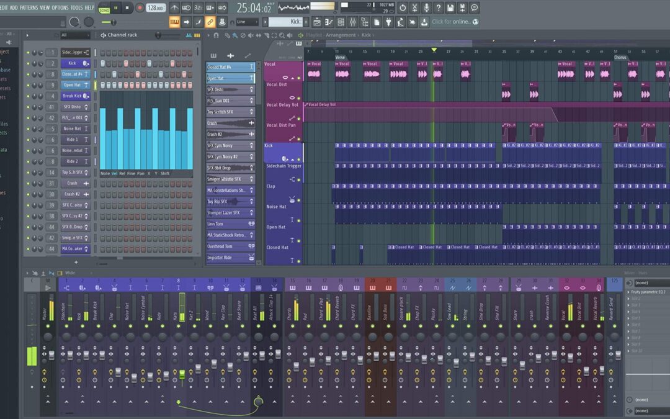670x419 pixels.
Task: Click the 'Click for online' news link
Action: click(x=451, y=22)
